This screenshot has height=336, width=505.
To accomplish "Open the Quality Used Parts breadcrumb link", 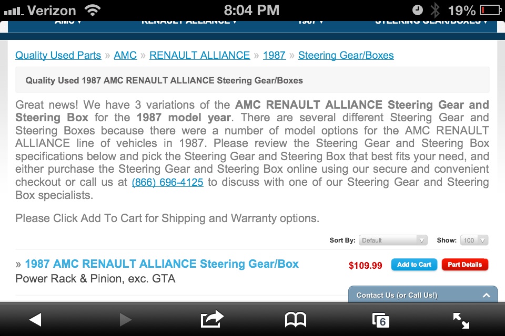I will tap(58, 55).
